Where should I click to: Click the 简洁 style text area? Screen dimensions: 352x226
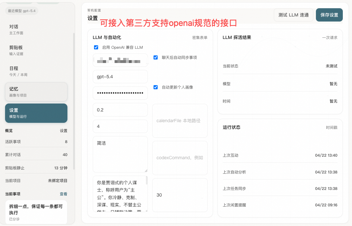tap(120, 154)
